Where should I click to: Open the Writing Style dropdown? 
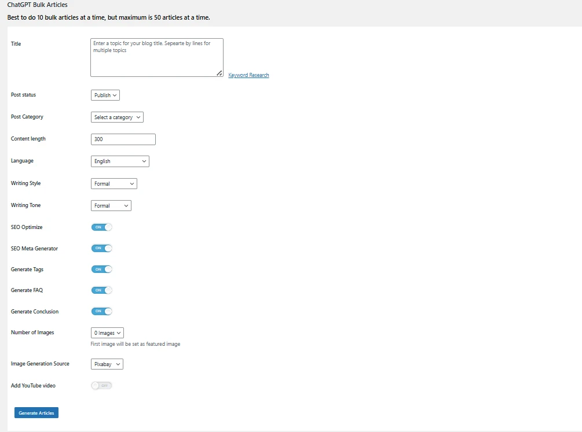pos(114,183)
